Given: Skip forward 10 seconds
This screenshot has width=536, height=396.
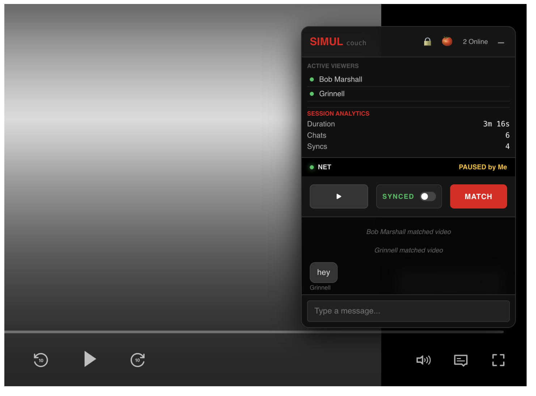Looking at the screenshot, I should point(137,360).
